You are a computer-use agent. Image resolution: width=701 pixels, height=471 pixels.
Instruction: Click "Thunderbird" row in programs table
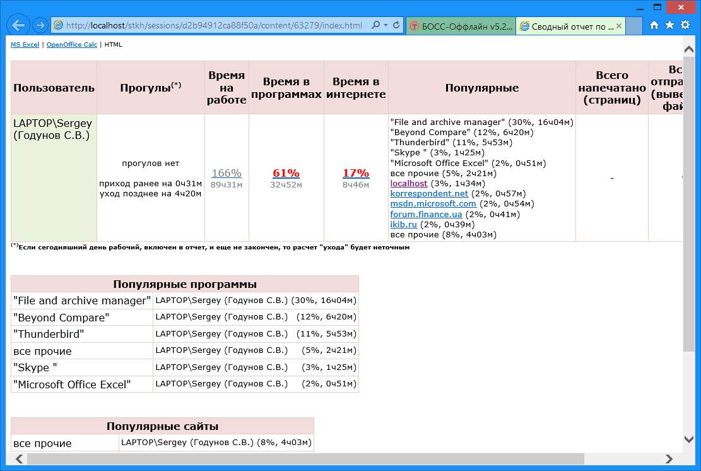click(x=185, y=334)
